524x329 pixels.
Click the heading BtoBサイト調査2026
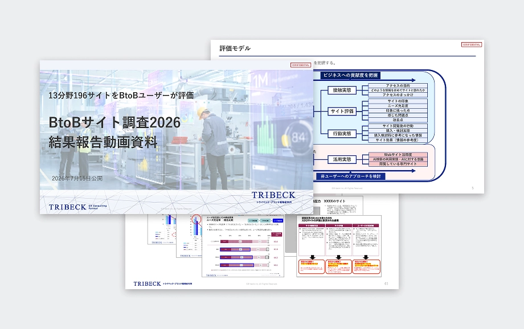pos(114,122)
